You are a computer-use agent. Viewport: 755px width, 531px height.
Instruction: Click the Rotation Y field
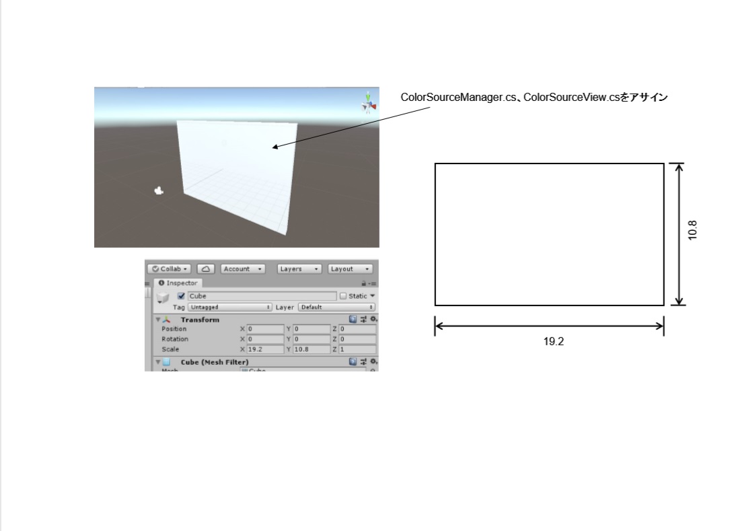311,339
